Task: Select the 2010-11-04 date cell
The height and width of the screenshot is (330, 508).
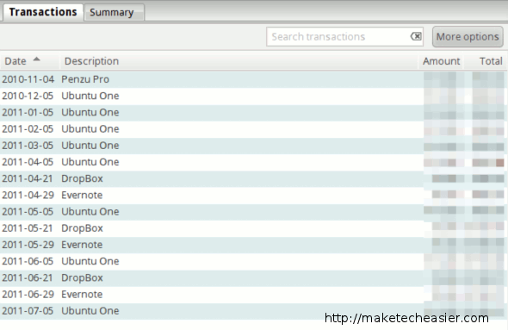Action: tap(28, 79)
